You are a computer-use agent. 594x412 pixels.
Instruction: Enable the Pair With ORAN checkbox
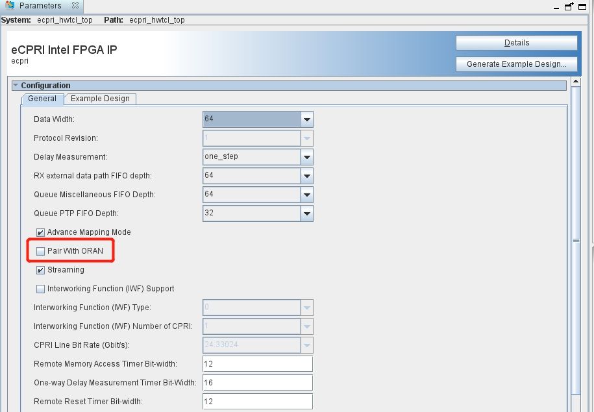pyautogui.click(x=40, y=251)
